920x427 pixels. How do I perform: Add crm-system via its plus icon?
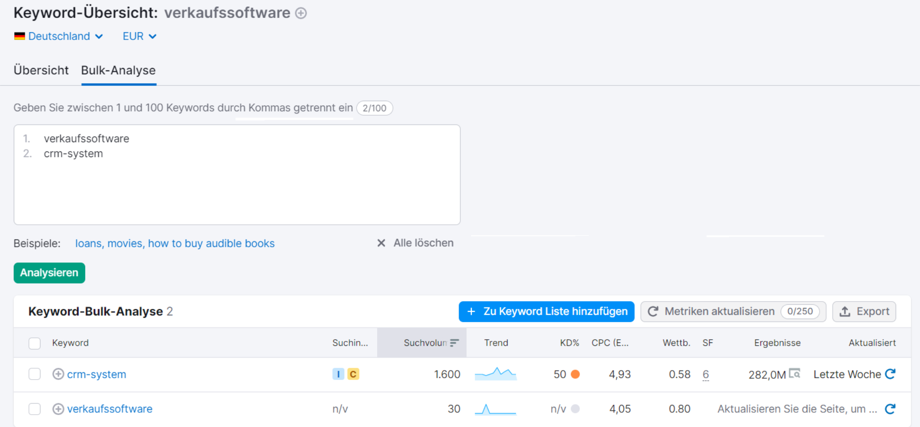point(58,374)
